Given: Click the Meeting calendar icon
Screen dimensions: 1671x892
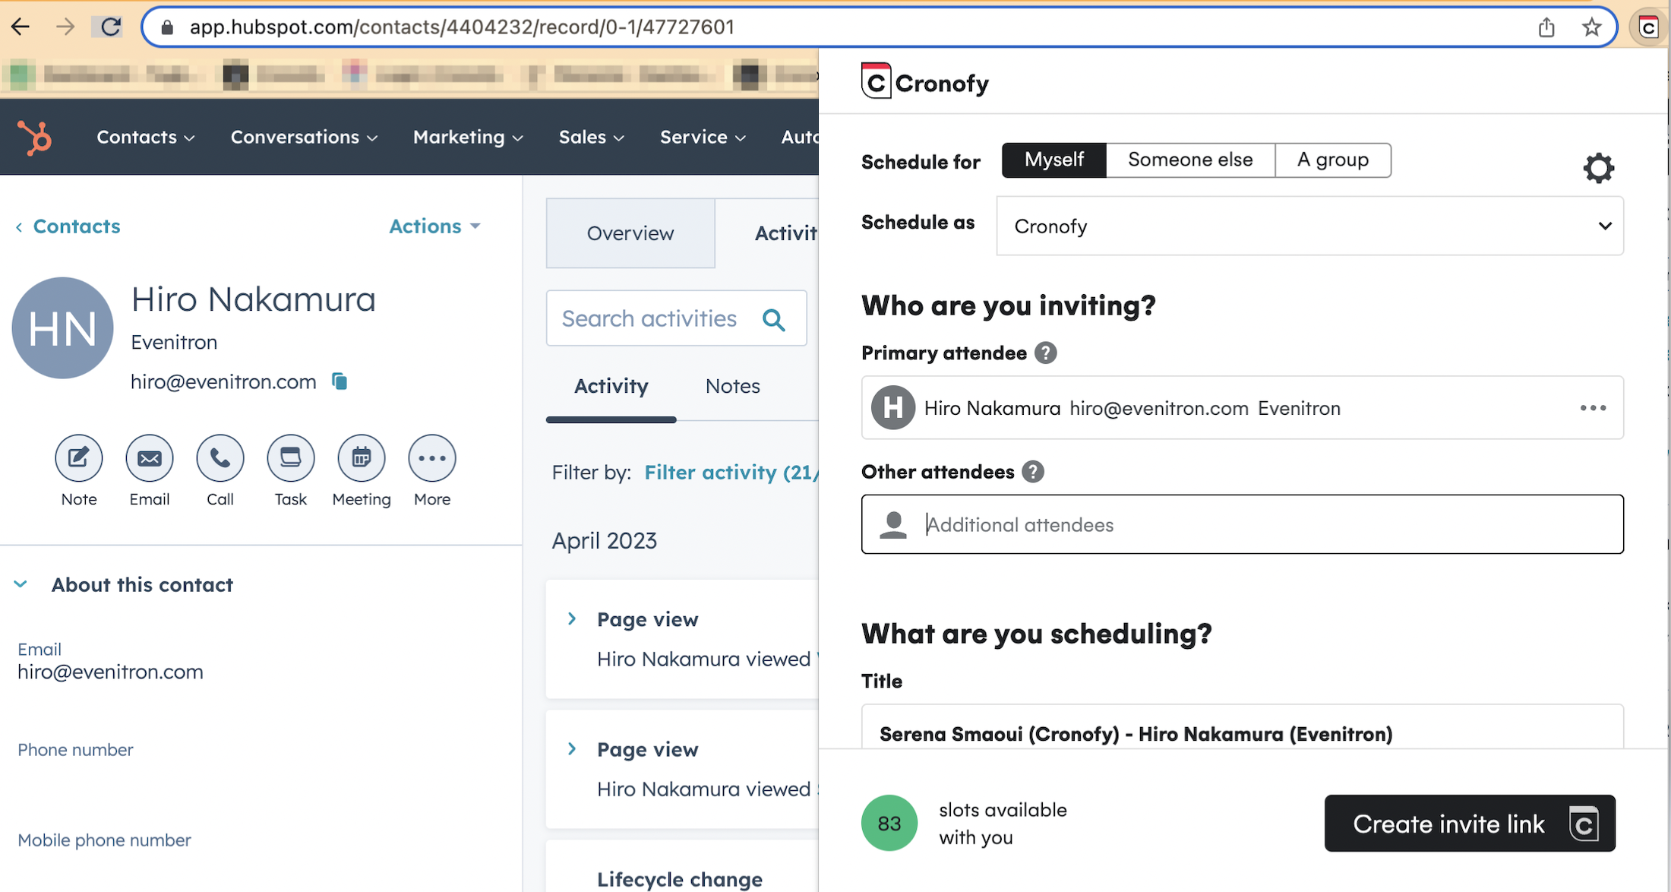Looking at the screenshot, I should click(362, 458).
